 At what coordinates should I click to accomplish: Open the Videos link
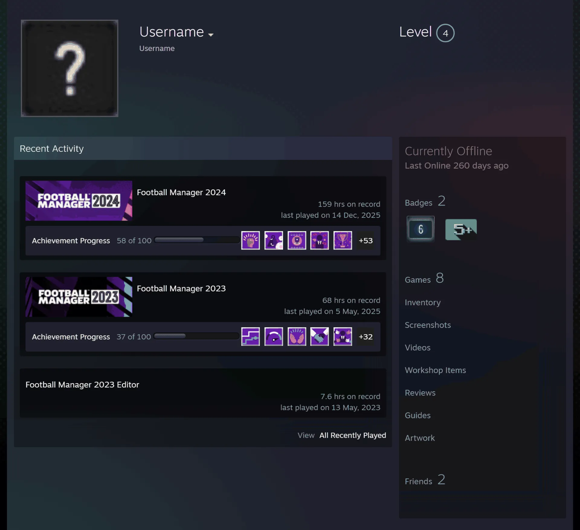tap(417, 348)
